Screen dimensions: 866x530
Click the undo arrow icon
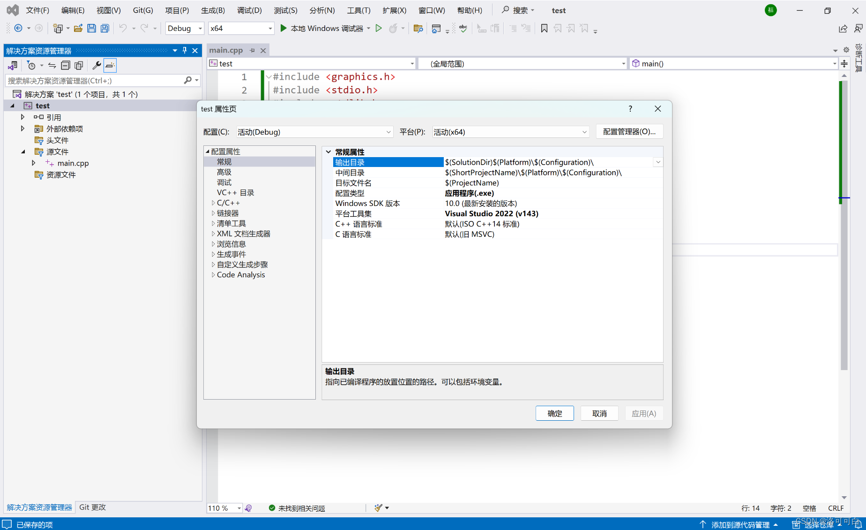[123, 28]
